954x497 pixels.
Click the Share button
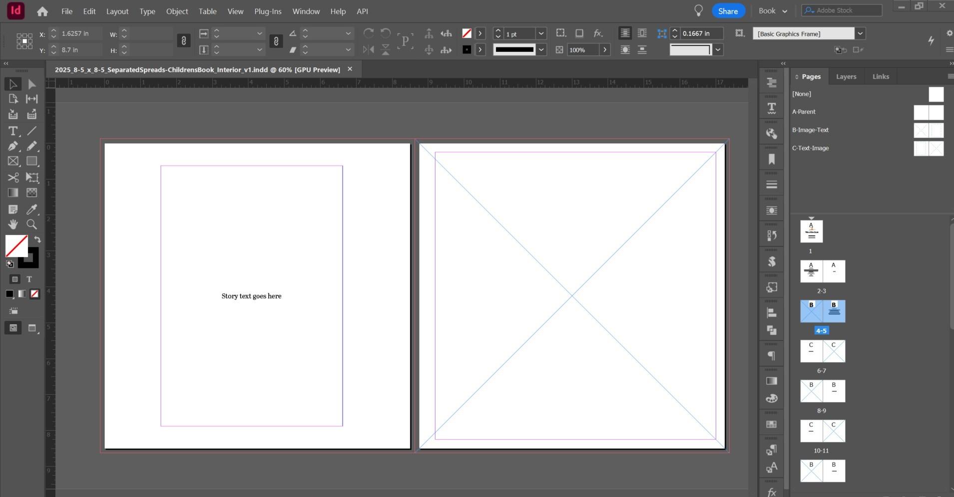click(727, 10)
